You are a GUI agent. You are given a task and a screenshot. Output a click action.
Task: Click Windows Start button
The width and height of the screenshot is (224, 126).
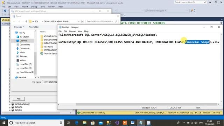(4, 123)
